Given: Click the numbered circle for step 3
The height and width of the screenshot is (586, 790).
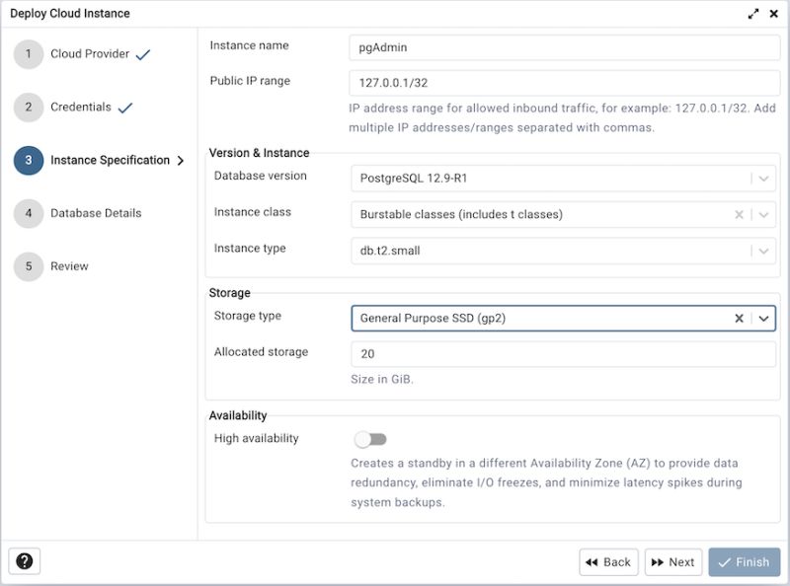Looking at the screenshot, I should coord(27,160).
